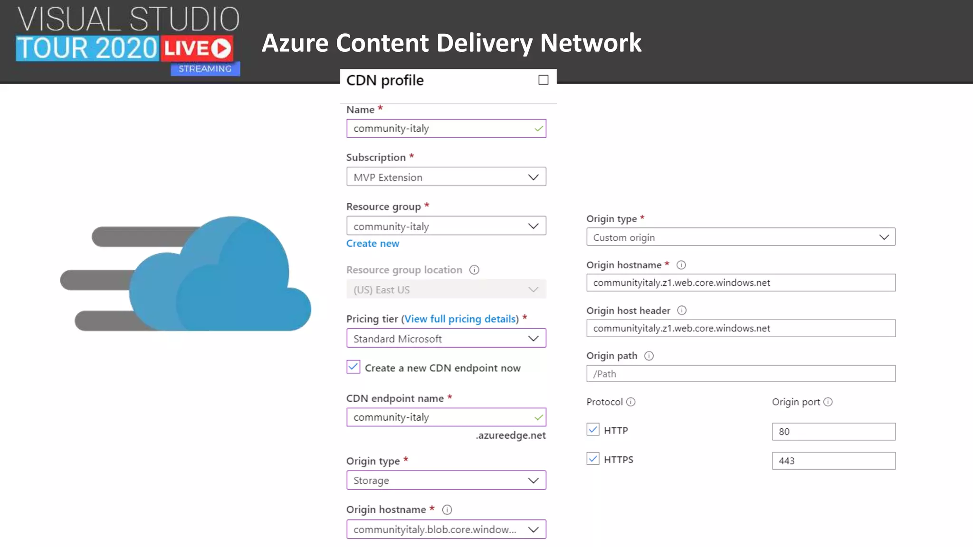
Task: Click the HTTP origin port 80 field
Action: pyautogui.click(x=833, y=432)
